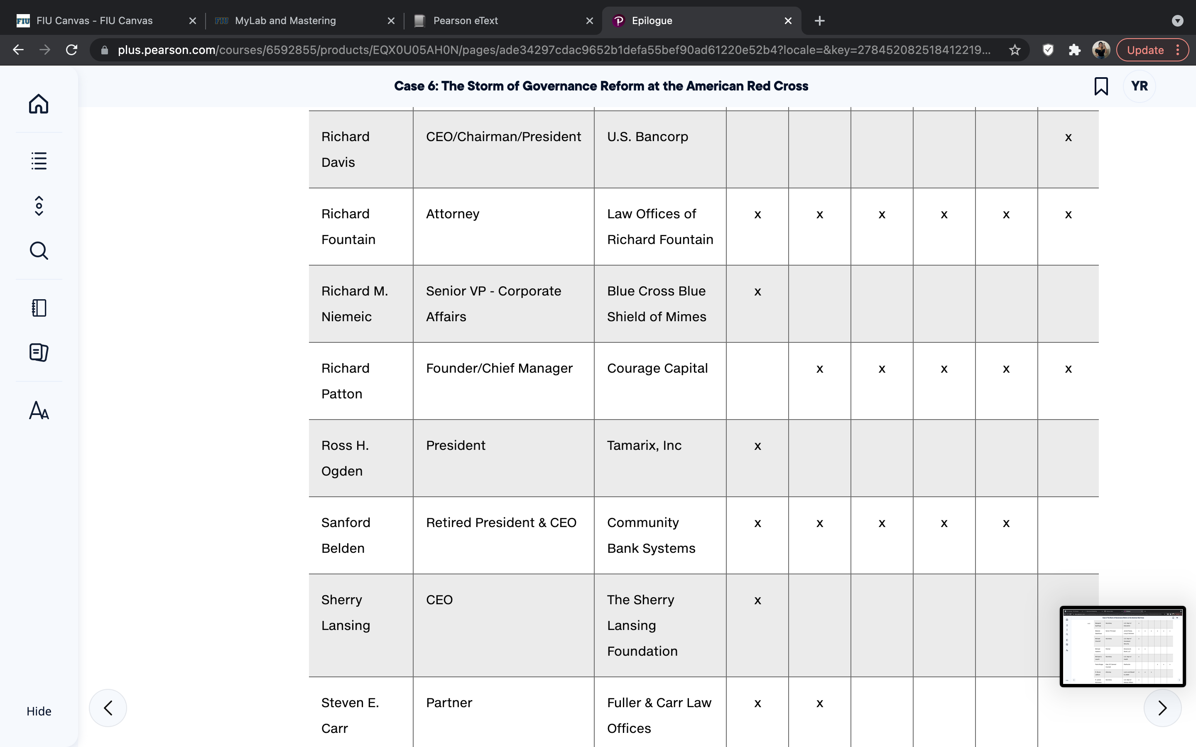This screenshot has width=1196, height=747.
Task: Open the screenshot preview thumbnail
Action: [x=1122, y=646]
